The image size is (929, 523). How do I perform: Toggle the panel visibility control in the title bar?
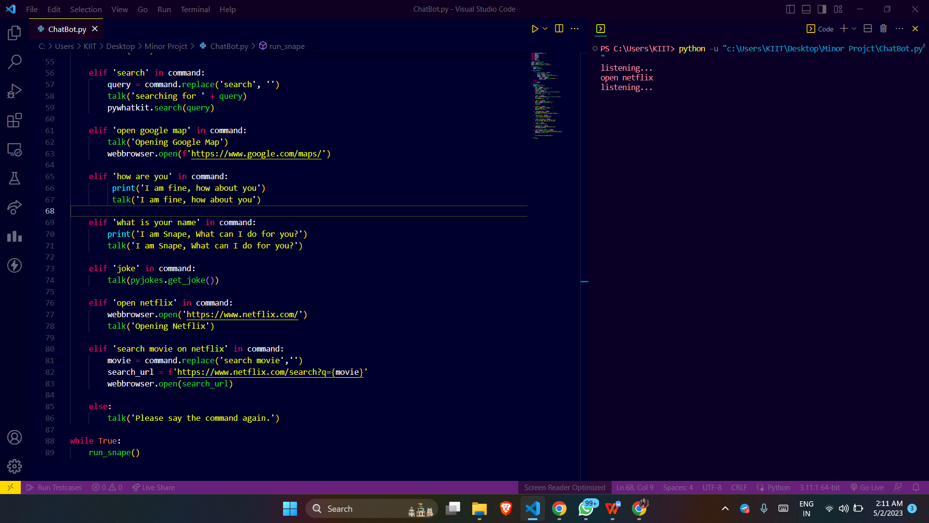806,9
